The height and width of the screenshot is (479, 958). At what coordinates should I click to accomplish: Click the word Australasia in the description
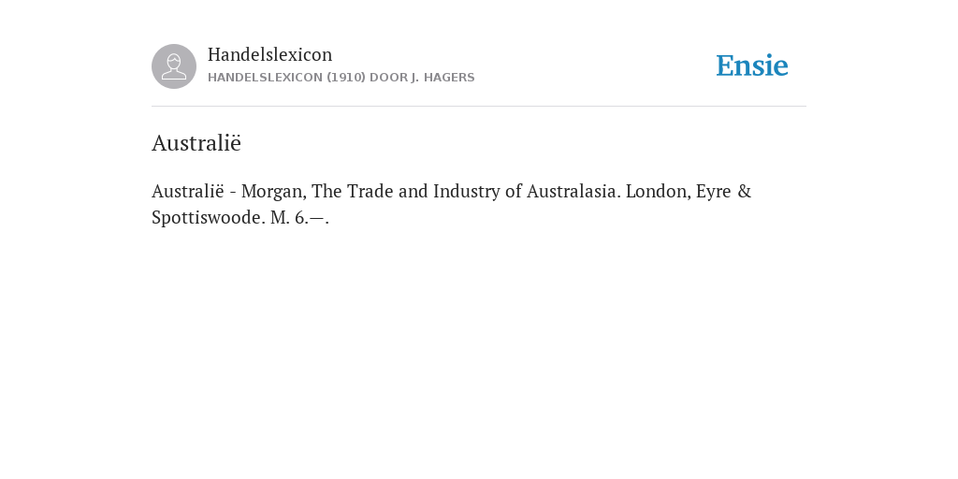click(573, 191)
